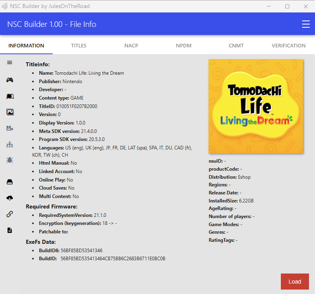The height and width of the screenshot is (294, 315).
Task: Open the hamburger menu in the blue header
Action: (305, 24)
